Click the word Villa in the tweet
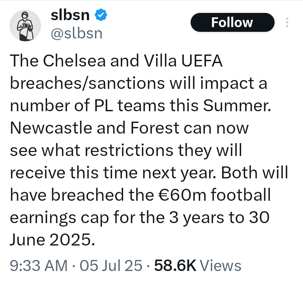 click(159, 61)
